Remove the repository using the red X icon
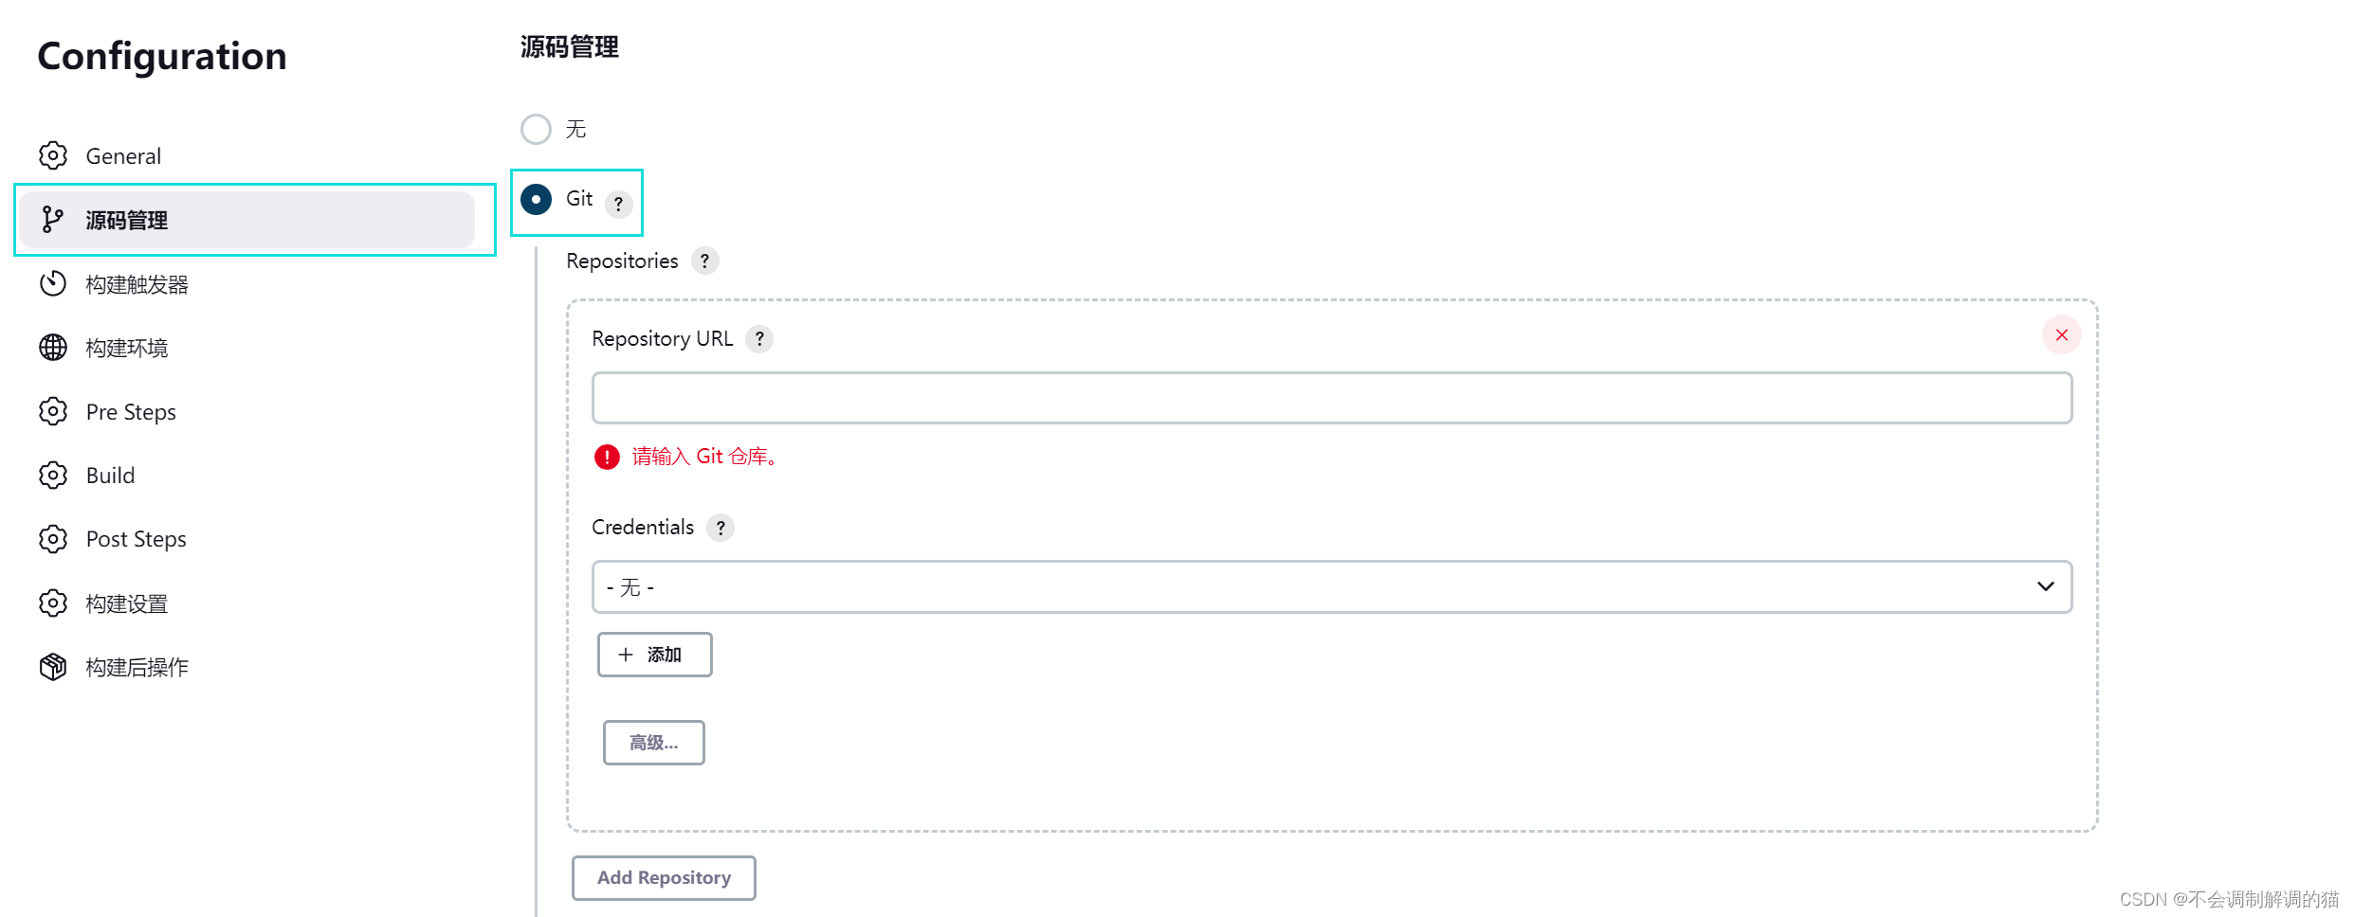 coord(2061,334)
